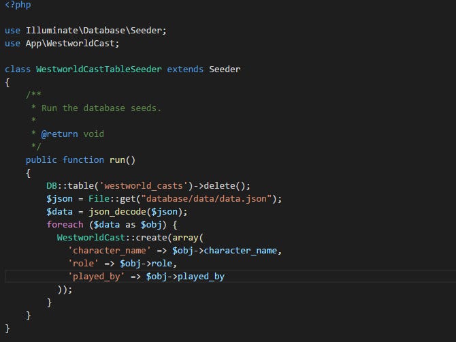
Task: Click the 'played_by' array key
Action: click(x=96, y=276)
